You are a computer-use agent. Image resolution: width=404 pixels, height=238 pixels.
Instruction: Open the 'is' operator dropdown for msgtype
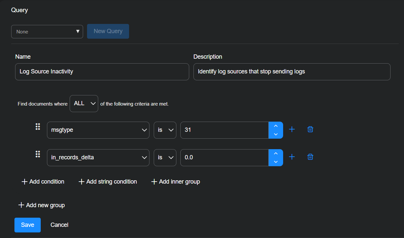pos(165,130)
